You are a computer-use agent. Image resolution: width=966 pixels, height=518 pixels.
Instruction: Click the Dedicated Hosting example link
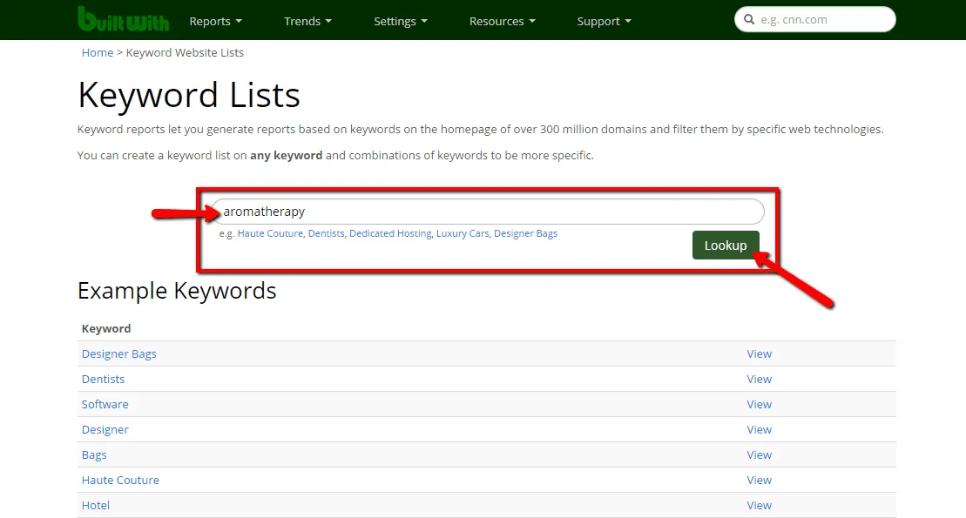coord(390,233)
